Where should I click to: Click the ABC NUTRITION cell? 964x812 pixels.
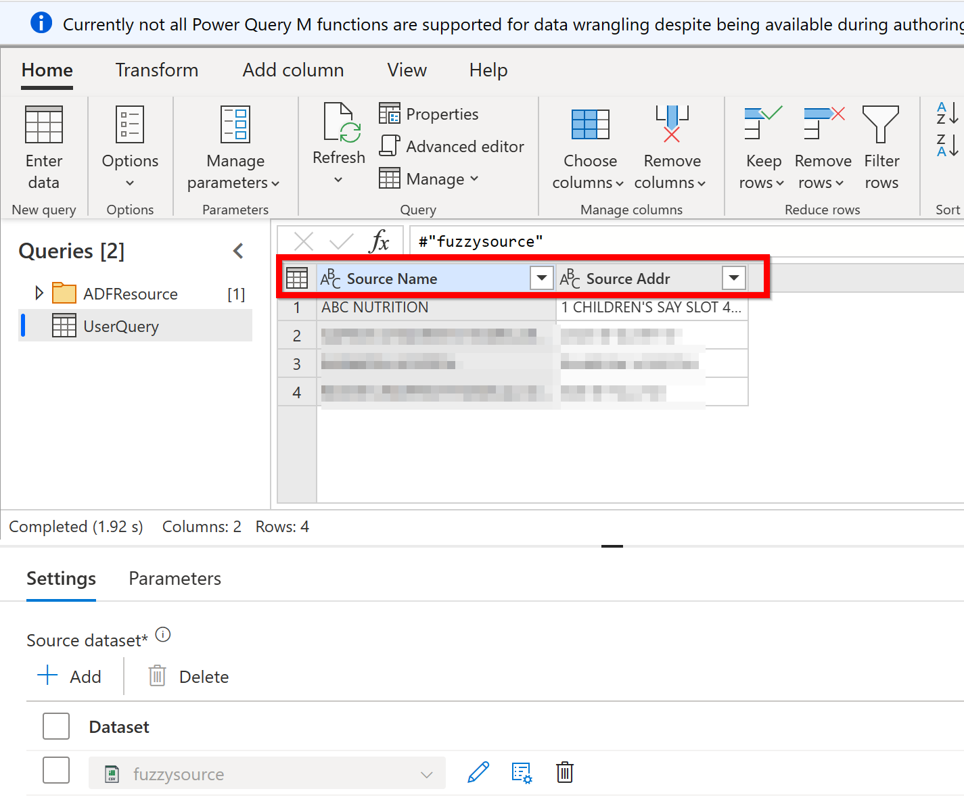click(436, 307)
